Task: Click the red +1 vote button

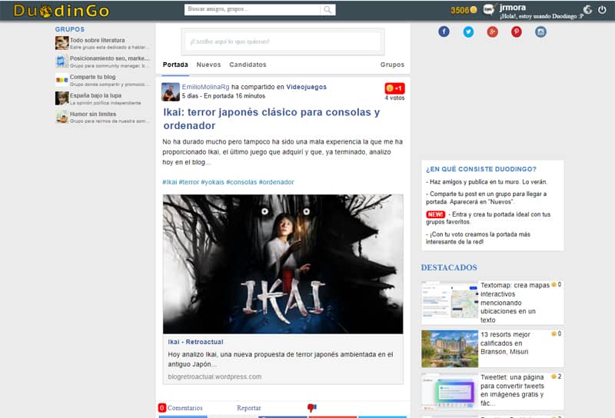Action: 394,88
